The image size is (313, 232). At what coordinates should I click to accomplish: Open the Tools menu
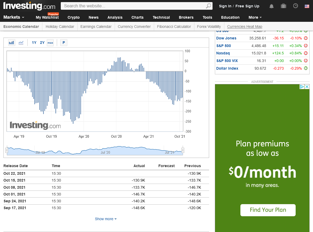(208, 17)
